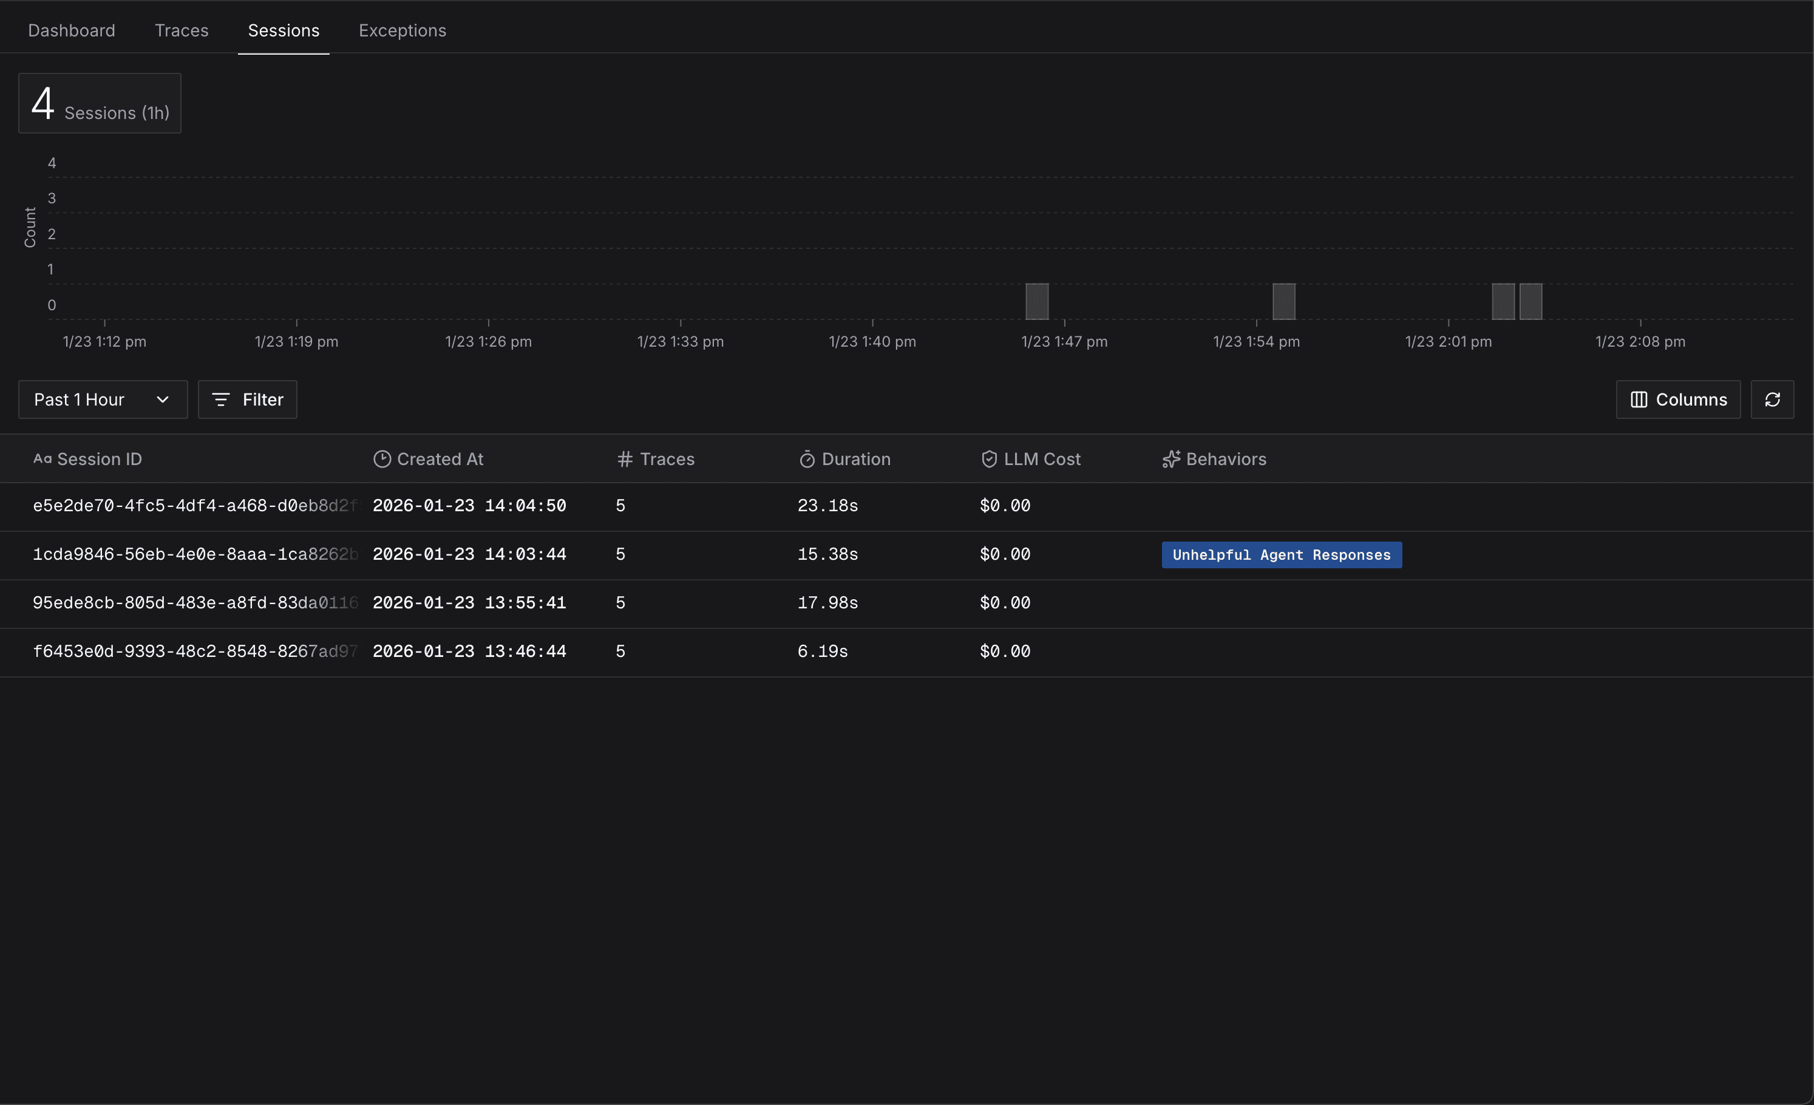The width and height of the screenshot is (1814, 1105).
Task: Go to the Traces tab
Action: click(x=181, y=30)
